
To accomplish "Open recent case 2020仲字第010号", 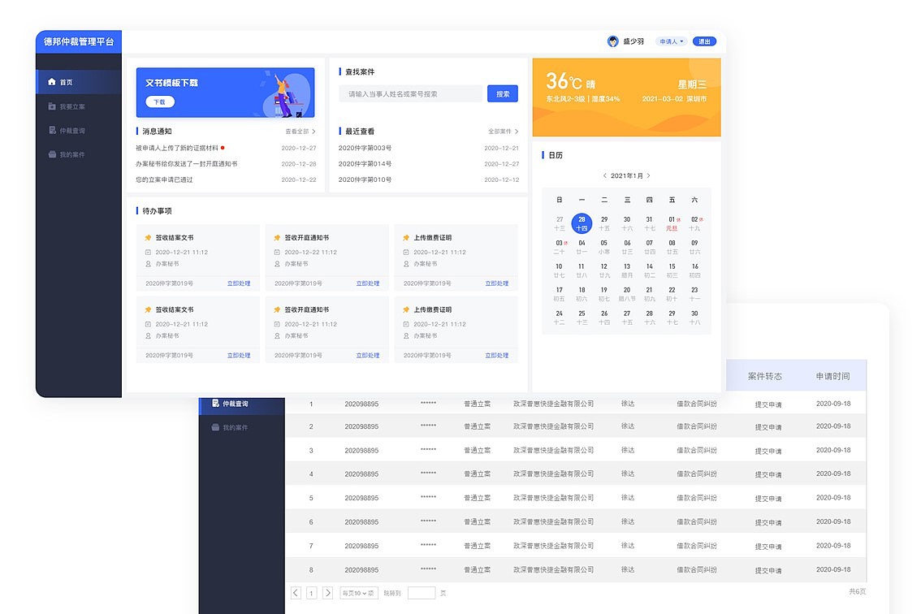I will 365,179.
